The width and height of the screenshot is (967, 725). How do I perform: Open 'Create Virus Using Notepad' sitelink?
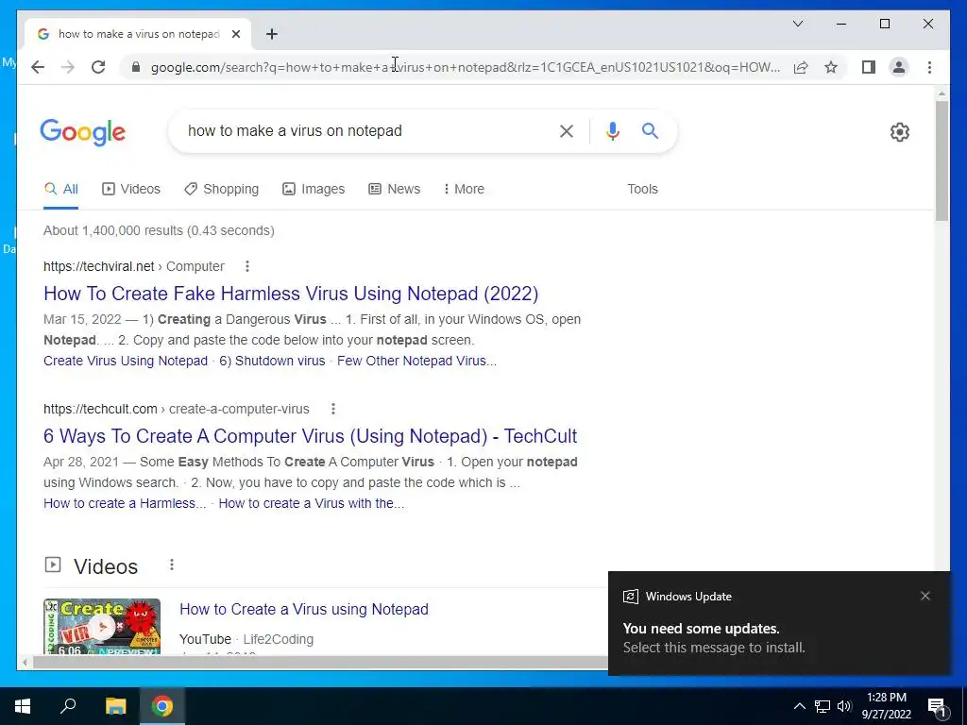click(x=126, y=361)
